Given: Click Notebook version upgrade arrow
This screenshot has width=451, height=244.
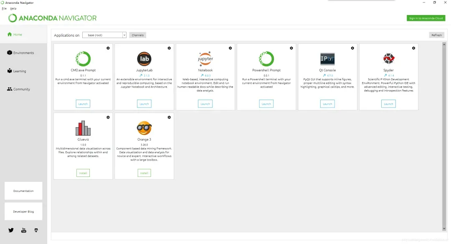Looking at the screenshot, I should (202, 75).
